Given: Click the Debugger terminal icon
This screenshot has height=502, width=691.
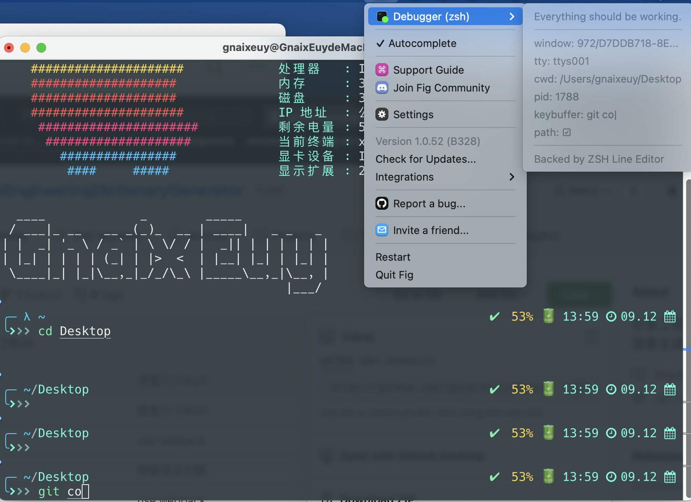Looking at the screenshot, I should 382,17.
